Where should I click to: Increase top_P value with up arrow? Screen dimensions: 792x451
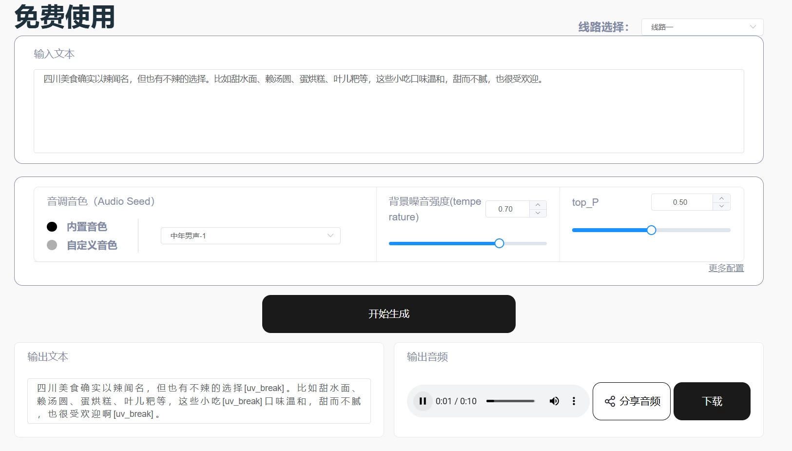(x=721, y=198)
